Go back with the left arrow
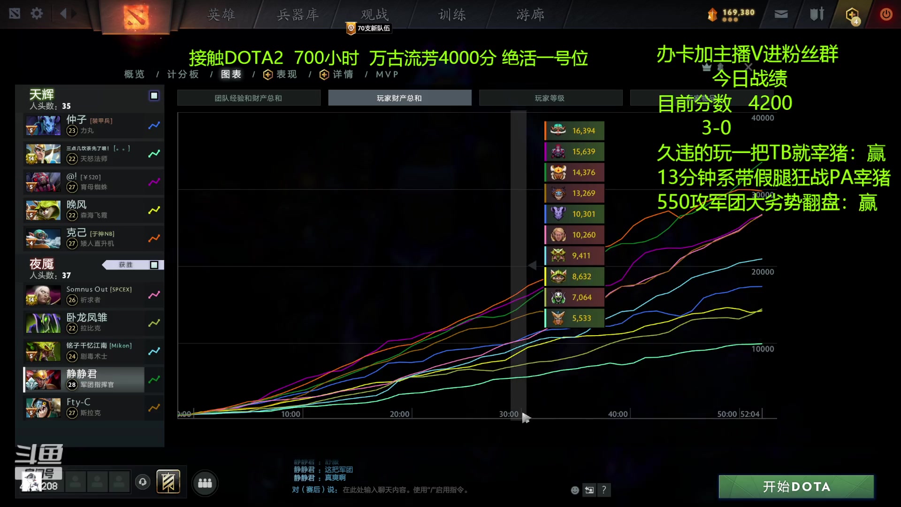 coord(63,14)
